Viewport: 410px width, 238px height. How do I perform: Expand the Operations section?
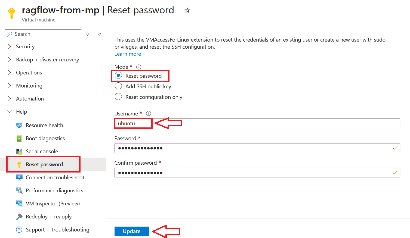[10, 73]
